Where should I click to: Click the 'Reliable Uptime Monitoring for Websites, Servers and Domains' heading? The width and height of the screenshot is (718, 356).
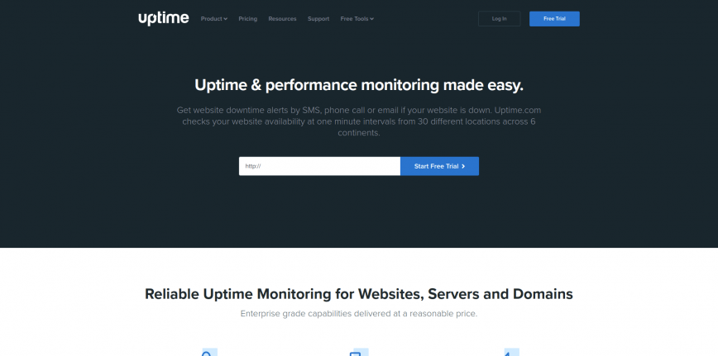tap(359, 294)
